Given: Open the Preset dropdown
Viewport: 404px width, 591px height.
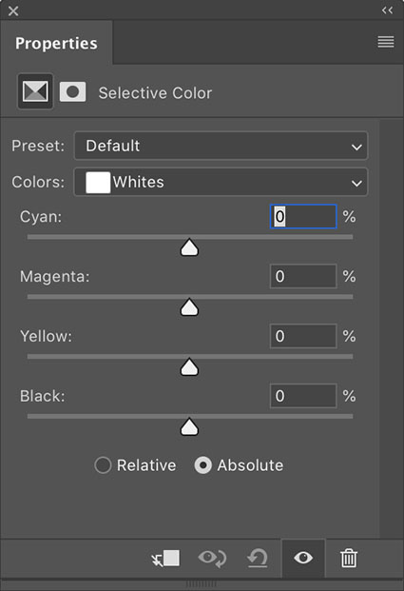Looking at the screenshot, I should (x=221, y=146).
